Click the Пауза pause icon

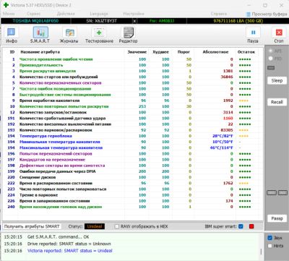(253, 35)
